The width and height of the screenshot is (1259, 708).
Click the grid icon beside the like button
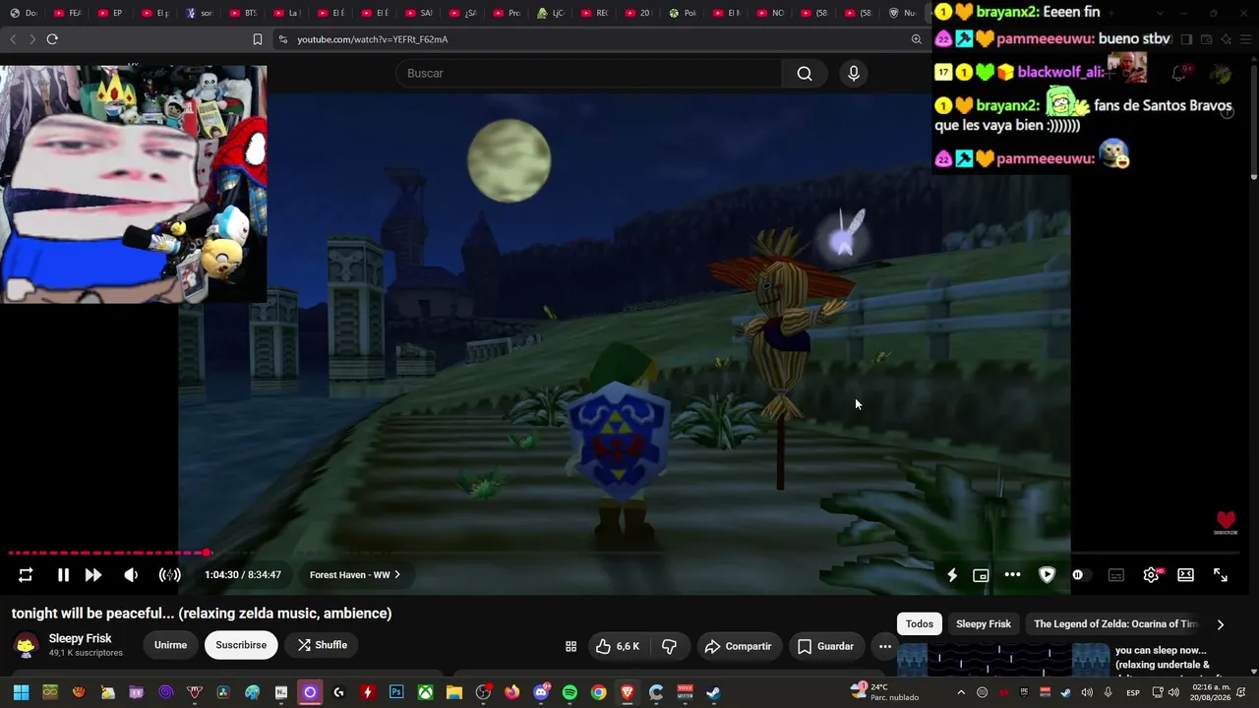570,646
